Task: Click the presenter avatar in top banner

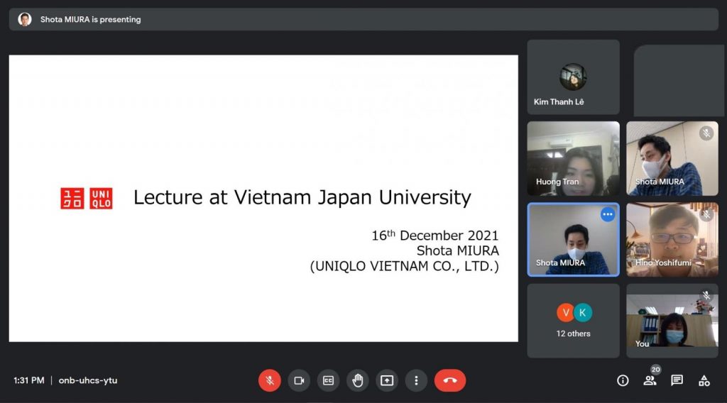Action: 25,19
